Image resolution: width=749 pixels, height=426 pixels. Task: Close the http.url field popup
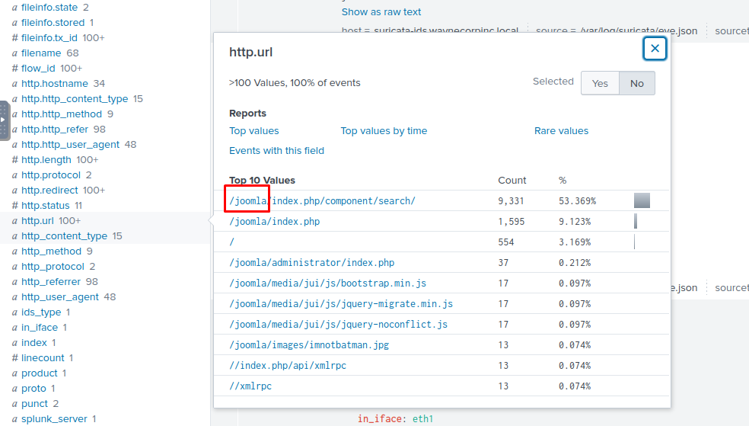(655, 48)
